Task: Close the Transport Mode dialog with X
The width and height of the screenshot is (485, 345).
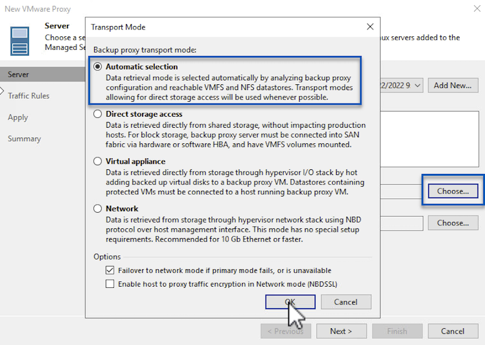Action: coord(370,27)
